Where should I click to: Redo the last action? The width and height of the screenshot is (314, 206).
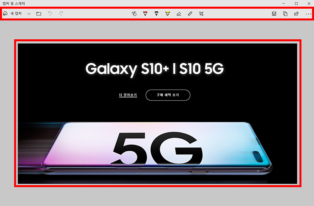click(61, 14)
